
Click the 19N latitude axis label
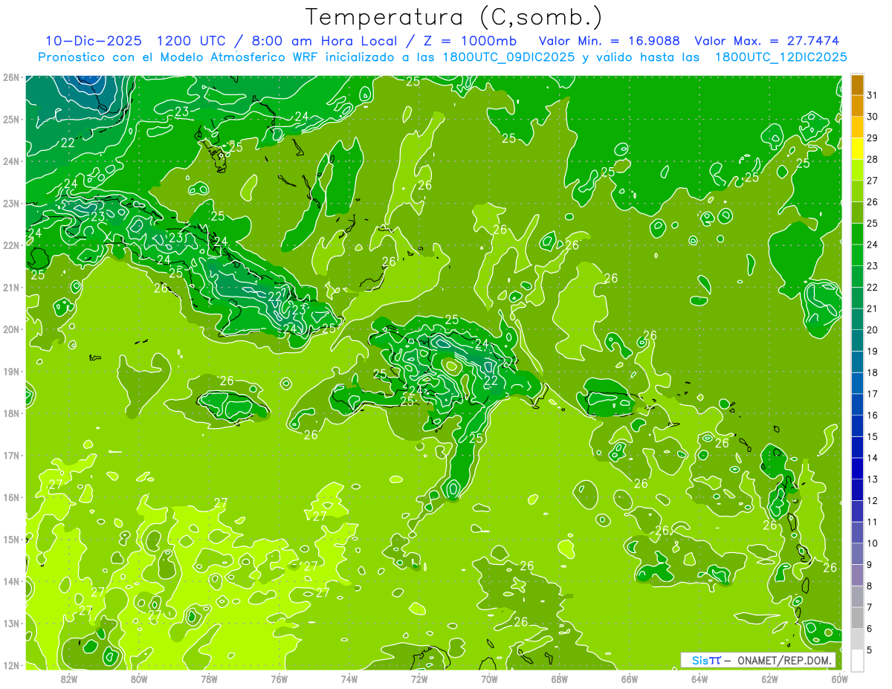coord(12,371)
